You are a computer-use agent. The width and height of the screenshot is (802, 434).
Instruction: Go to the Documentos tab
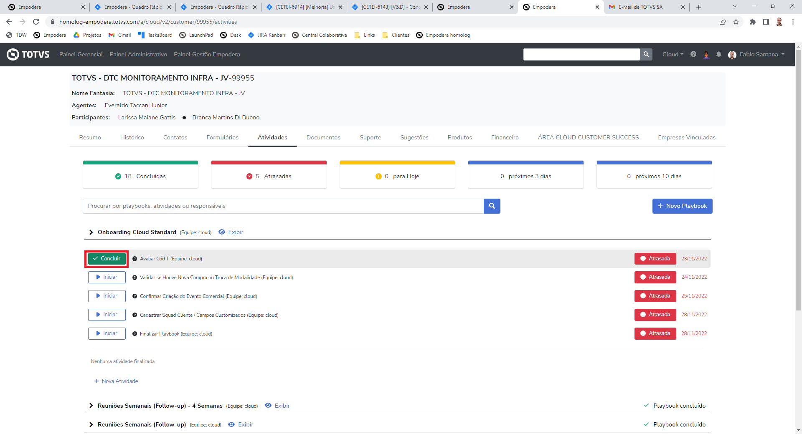click(324, 137)
